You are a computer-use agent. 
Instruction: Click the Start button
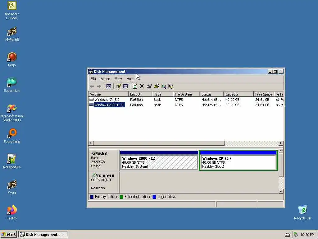click(x=8, y=235)
